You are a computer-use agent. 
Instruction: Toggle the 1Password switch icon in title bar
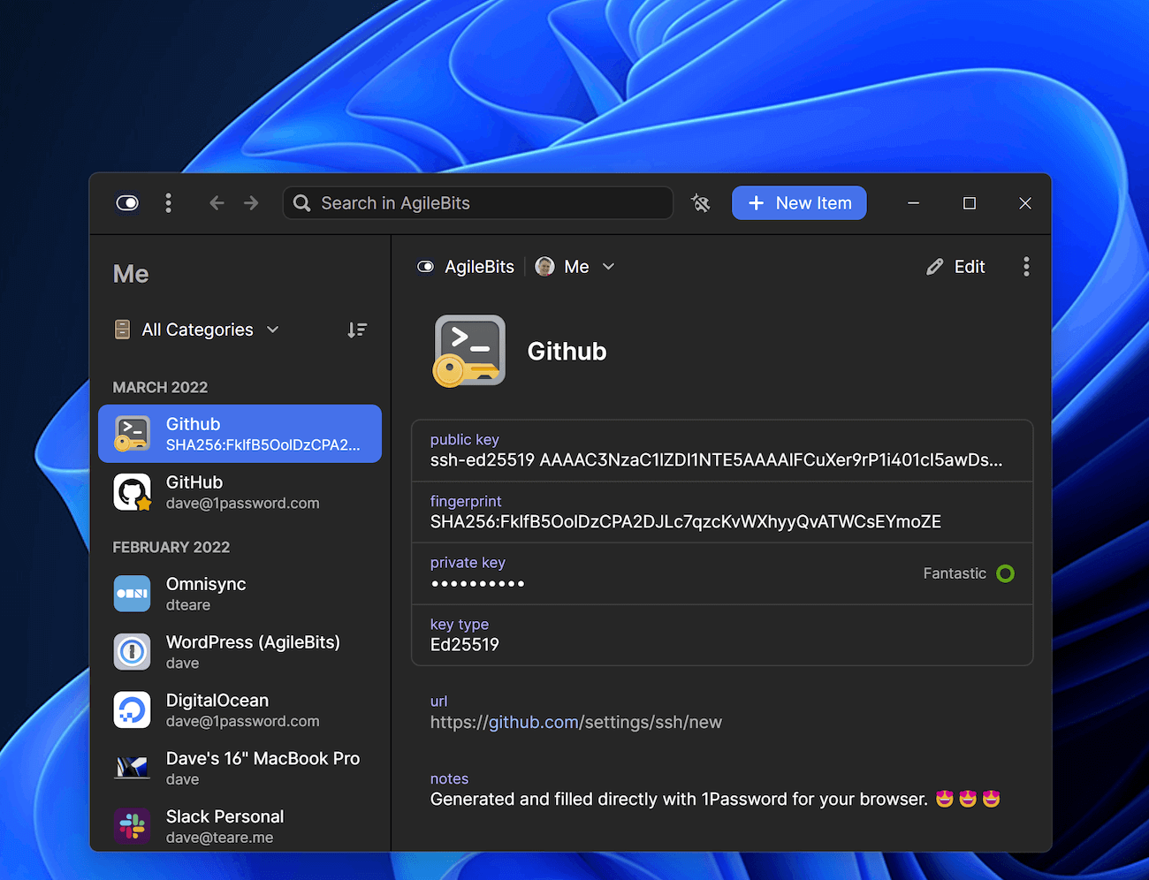pos(126,202)
